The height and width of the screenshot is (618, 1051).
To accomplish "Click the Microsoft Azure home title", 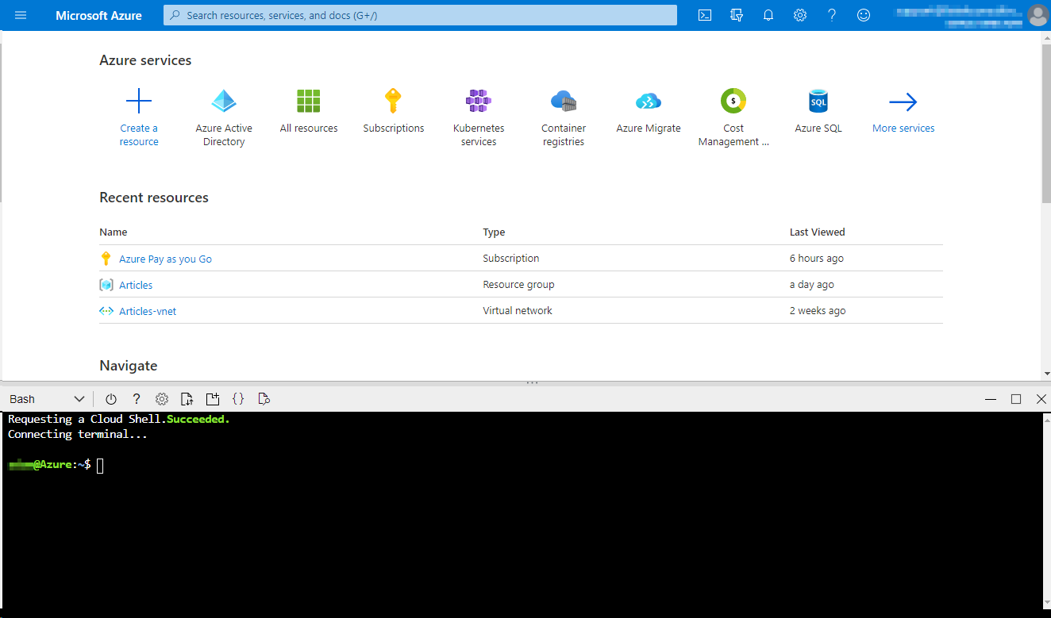I will (x=98, y=15).
